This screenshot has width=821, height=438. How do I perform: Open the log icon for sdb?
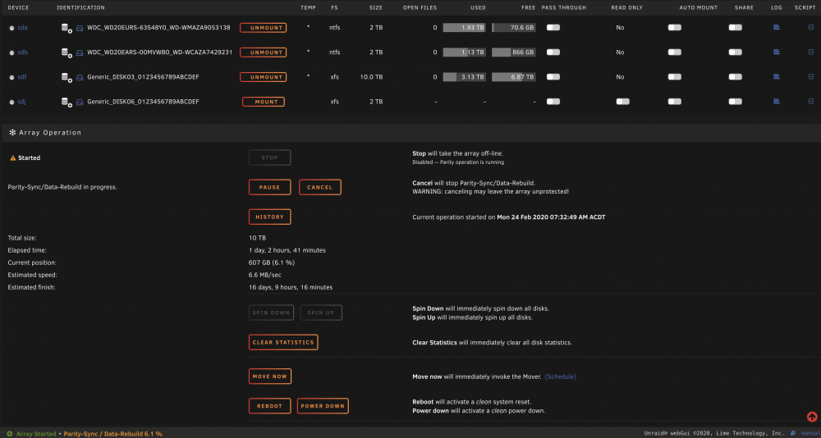click(777, 52)
